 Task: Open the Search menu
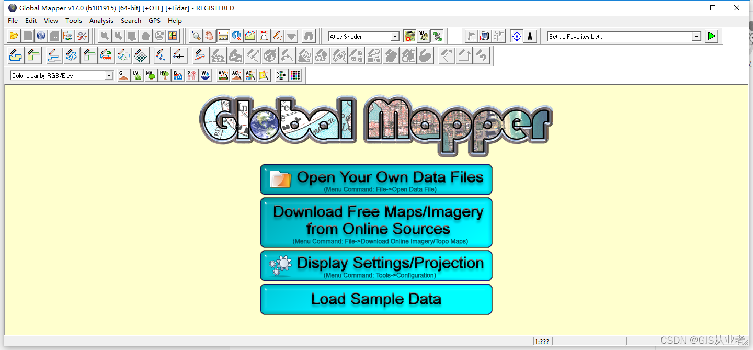coord(131,21)
